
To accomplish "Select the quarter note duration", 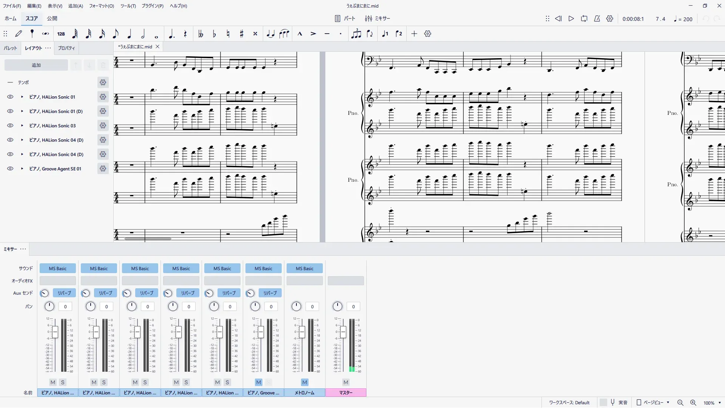I will pos(129,34).
